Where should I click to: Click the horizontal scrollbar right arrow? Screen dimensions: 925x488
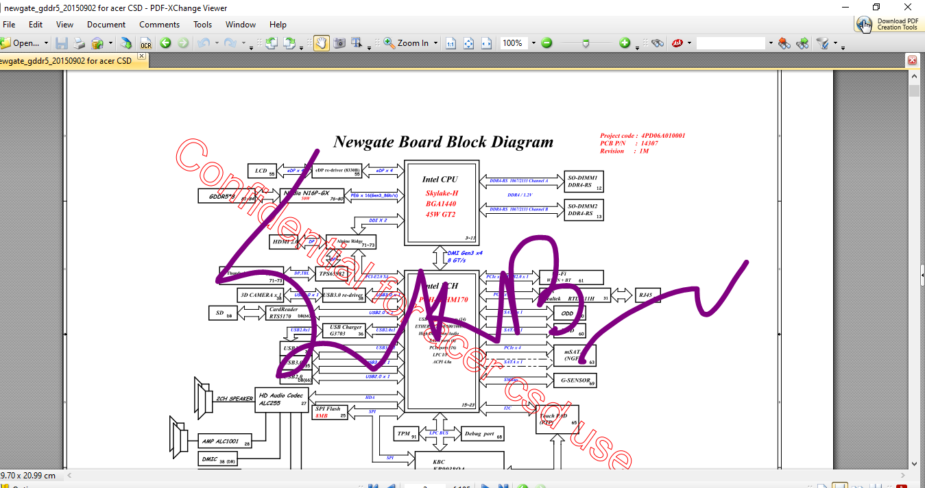pyautogui.click(x=902, y=474)
